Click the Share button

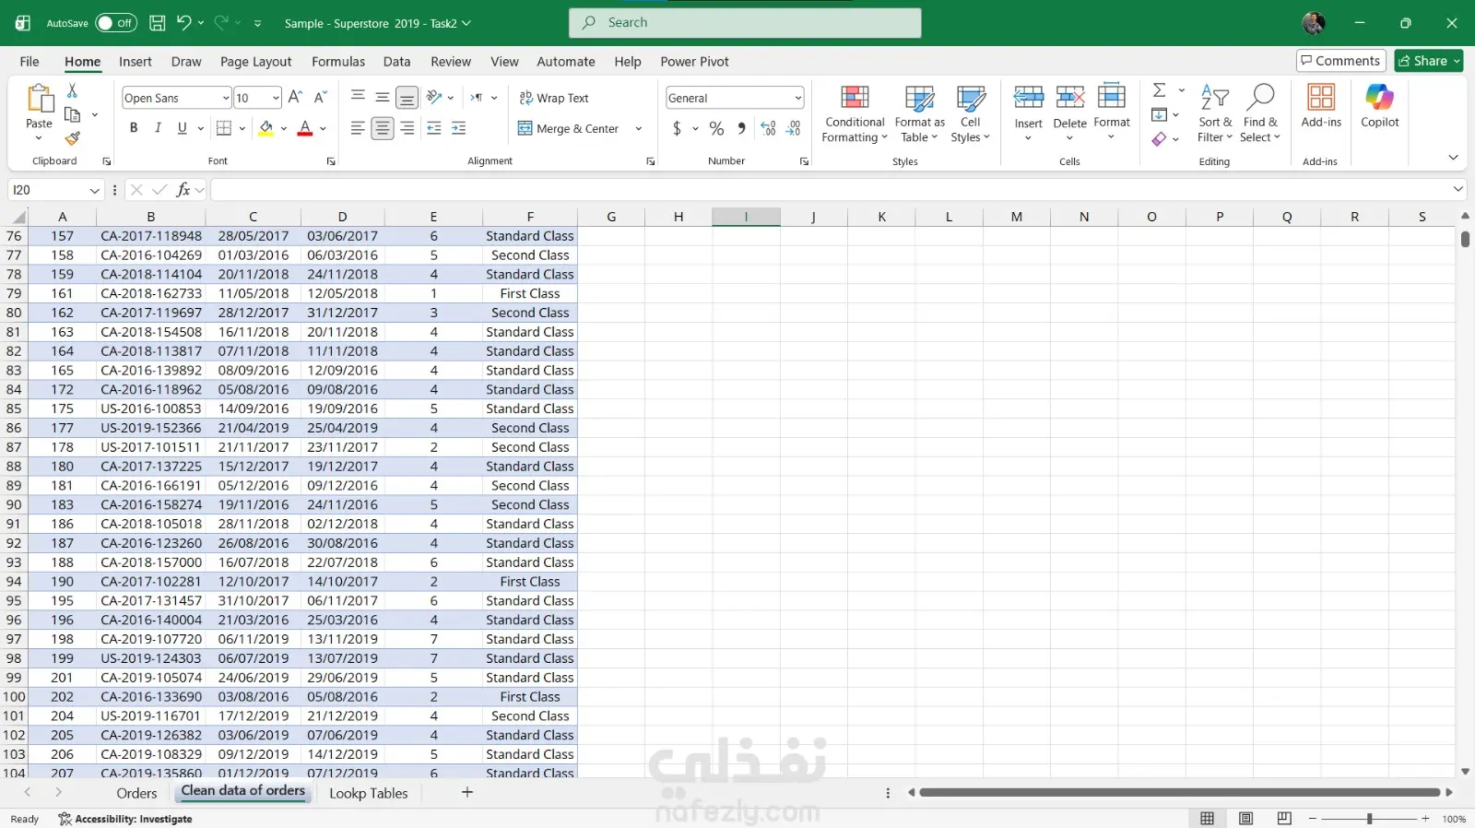(1428, 61)
